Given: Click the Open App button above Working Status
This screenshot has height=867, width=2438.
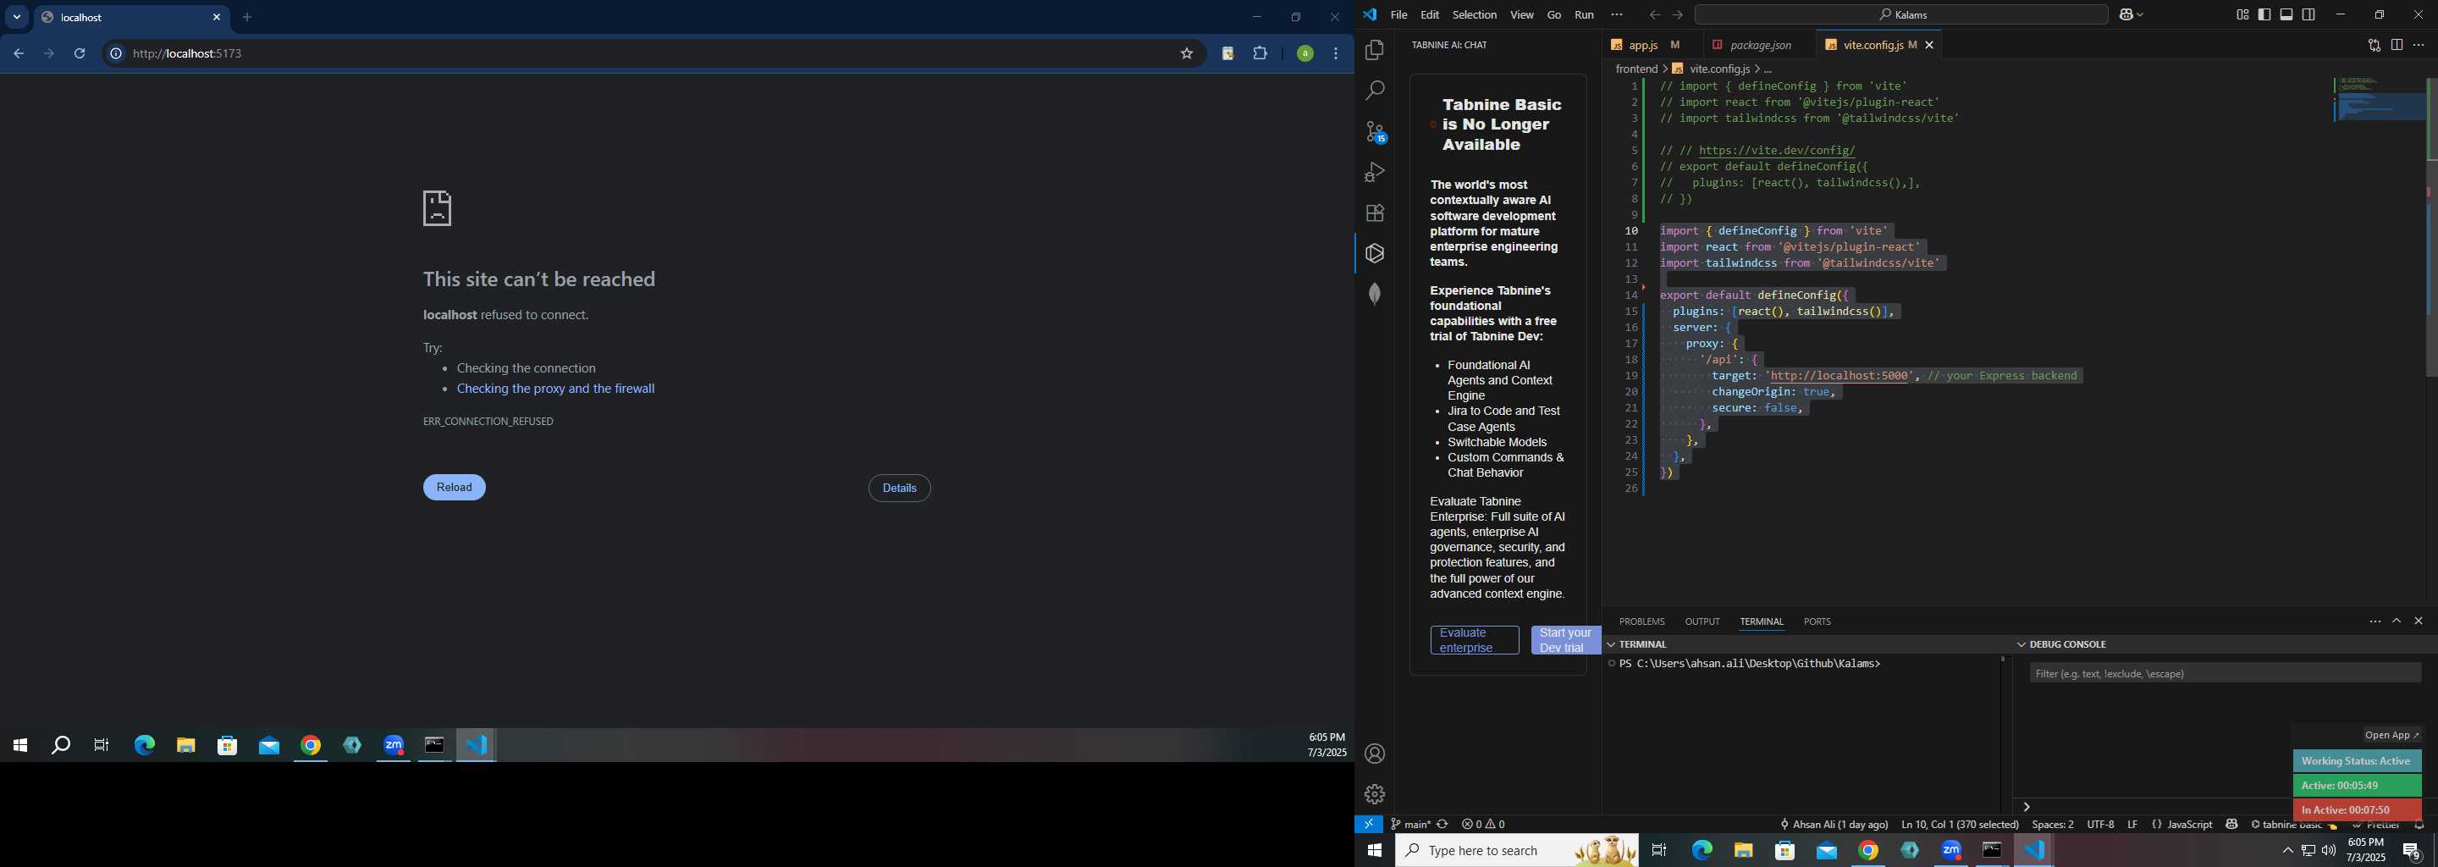Looking at the screenshot, I should click(x=2391, y=736).
